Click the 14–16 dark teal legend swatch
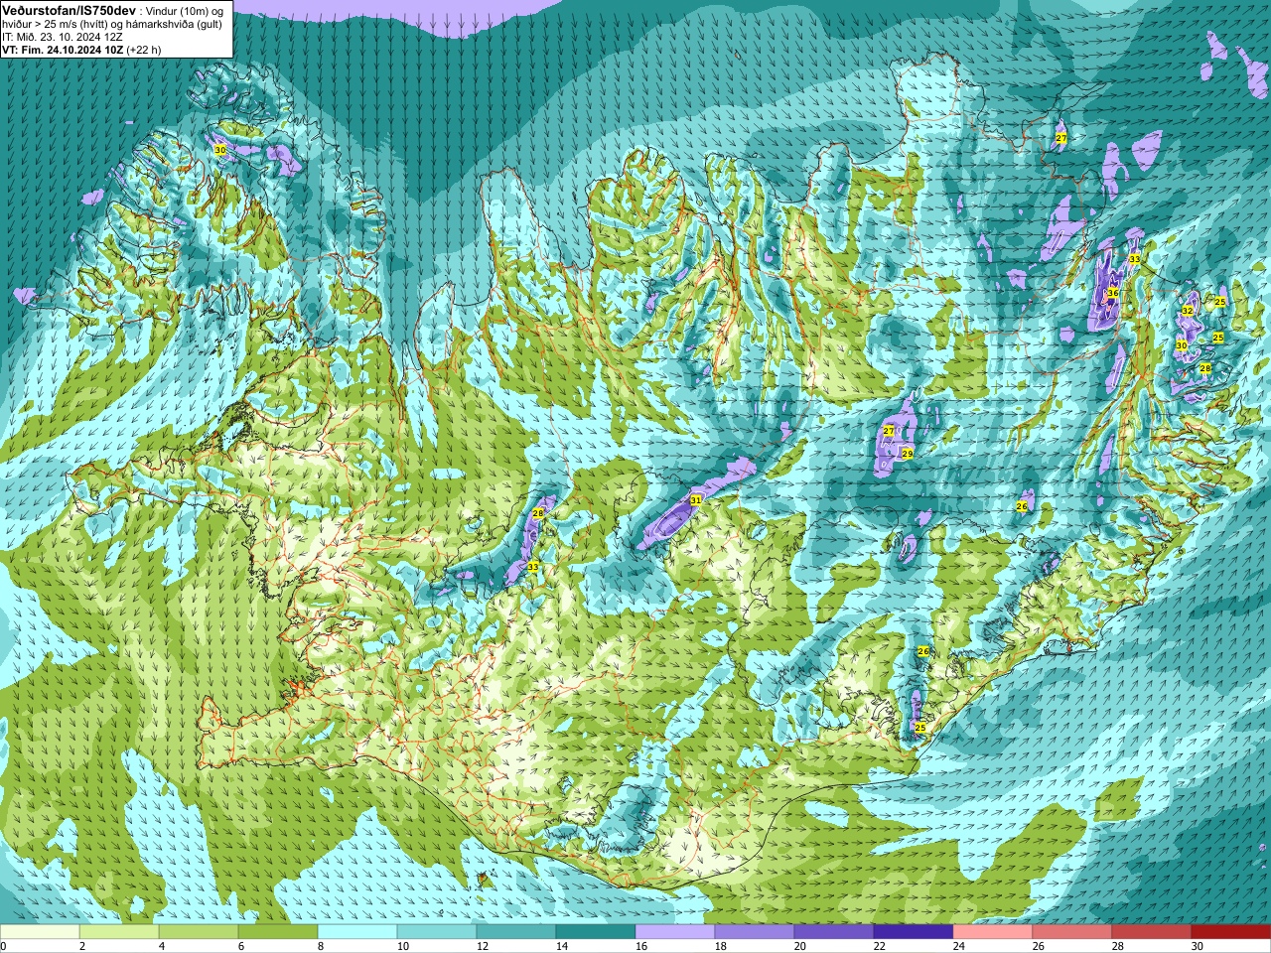The width and height of the screenshot is (1271, 953). coord(596,932)
